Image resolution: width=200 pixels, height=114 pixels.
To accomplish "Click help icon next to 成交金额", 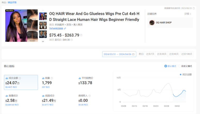I will 20,78.
